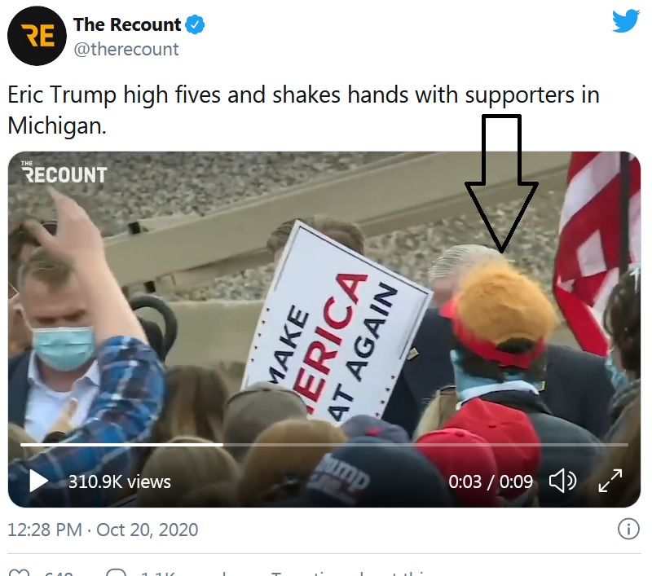Expand video to fullscreen
The image size is (652, 576).
tap(610, 481)
